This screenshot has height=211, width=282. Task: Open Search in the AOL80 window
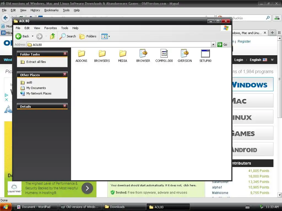[x=68, y=36]
